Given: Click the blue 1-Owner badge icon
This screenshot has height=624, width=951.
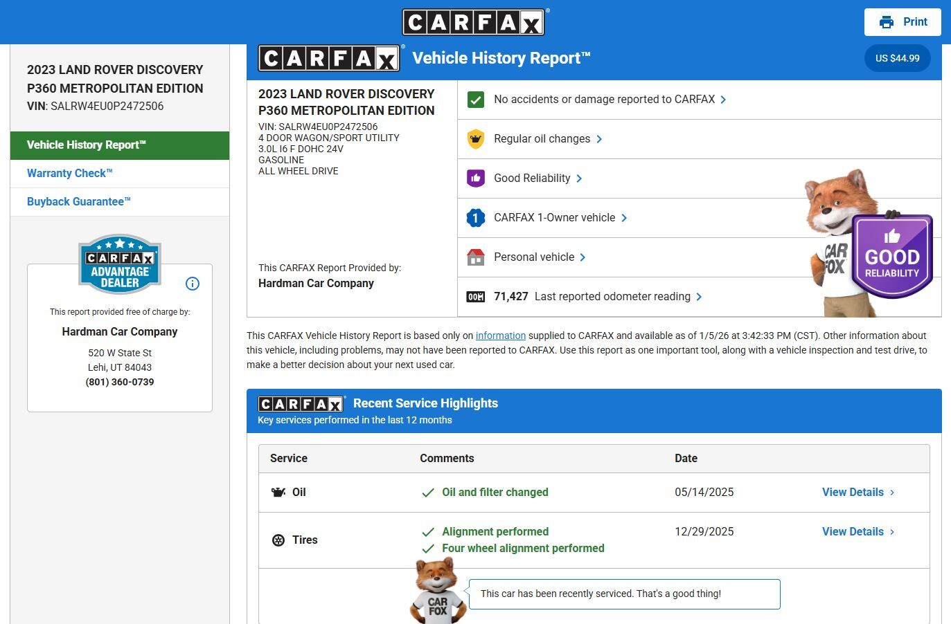Looking at the screenshot, I should 475,218.
